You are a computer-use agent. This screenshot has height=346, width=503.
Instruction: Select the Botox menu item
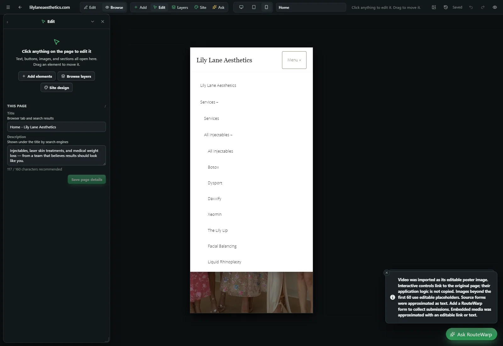point(213,167)
